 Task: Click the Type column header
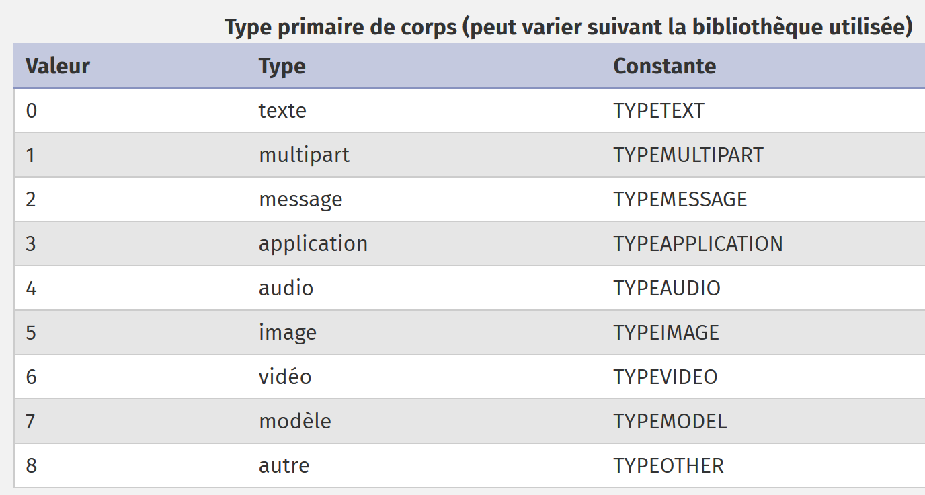click(x=282, y=66)
